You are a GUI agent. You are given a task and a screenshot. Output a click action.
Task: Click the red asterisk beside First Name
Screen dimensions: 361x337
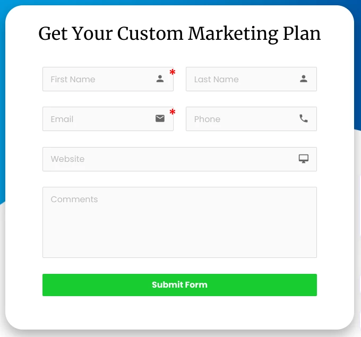(172, 73)
